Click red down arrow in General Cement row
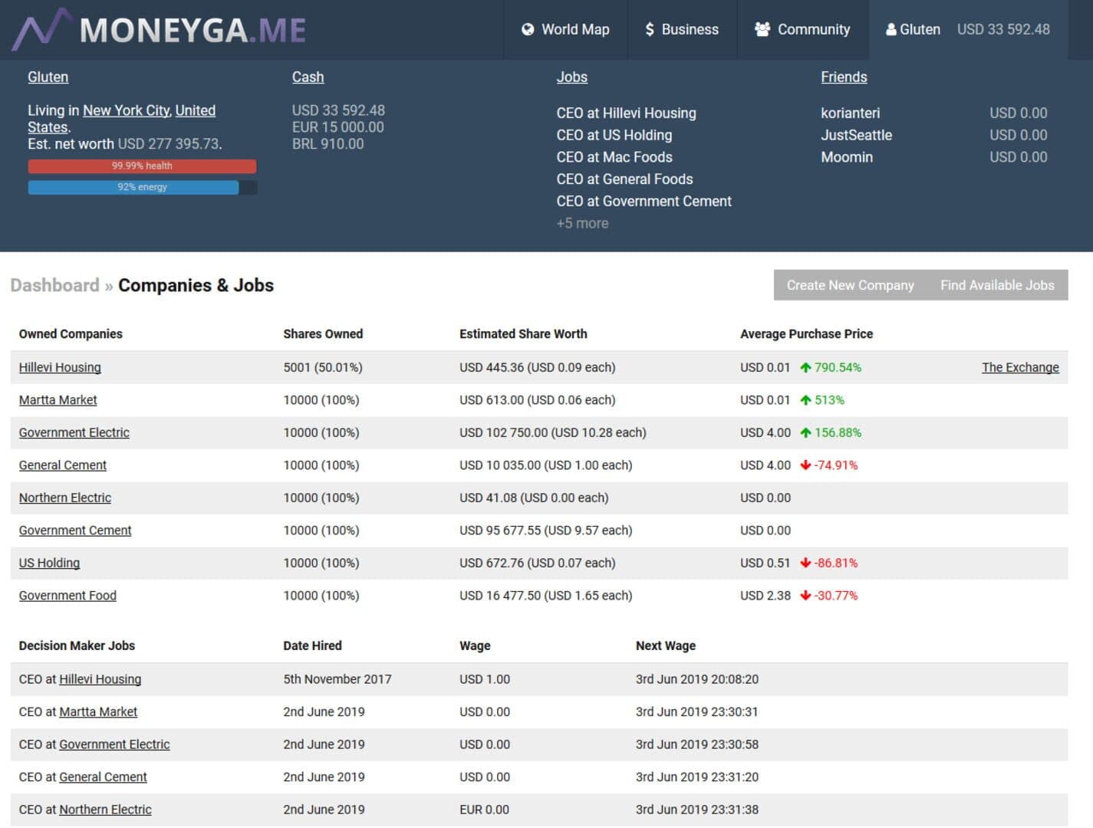Viewport: 1093px width, 828px height. pos(805,465)
